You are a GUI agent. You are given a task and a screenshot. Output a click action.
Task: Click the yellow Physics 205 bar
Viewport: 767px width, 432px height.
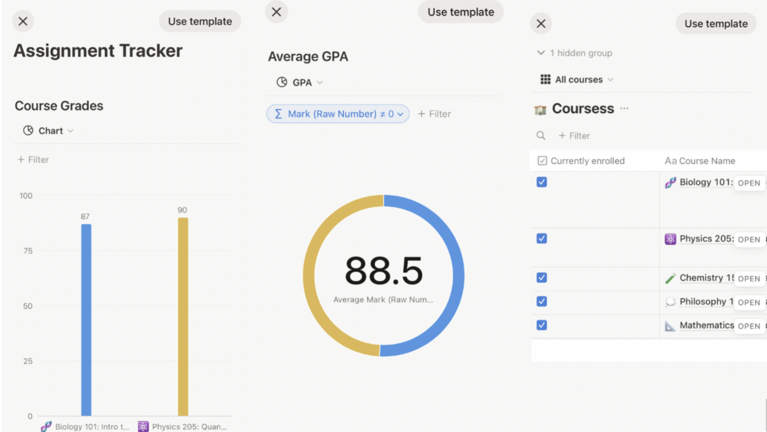click(183, 316)
